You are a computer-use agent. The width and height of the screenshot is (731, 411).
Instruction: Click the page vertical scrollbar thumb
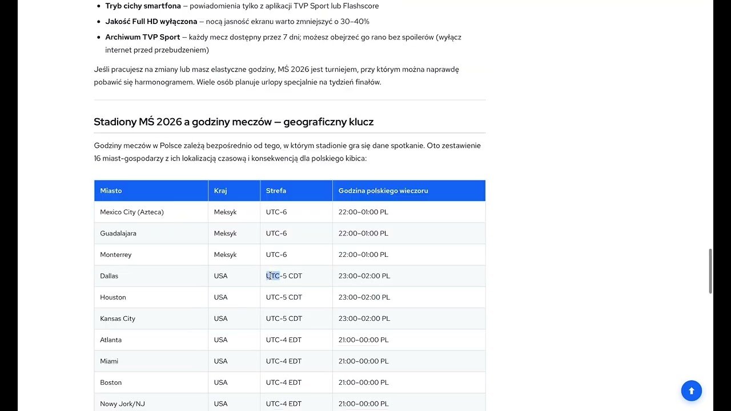click(710, 271)
